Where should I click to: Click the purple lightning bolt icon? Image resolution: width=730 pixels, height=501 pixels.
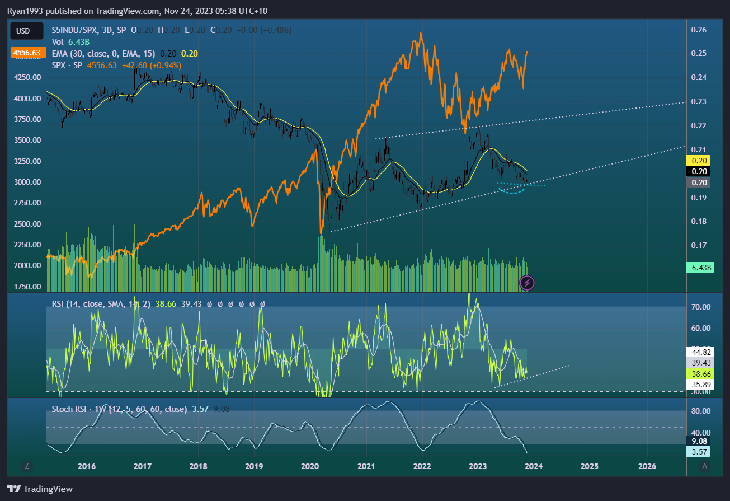(x=527, y=283)
